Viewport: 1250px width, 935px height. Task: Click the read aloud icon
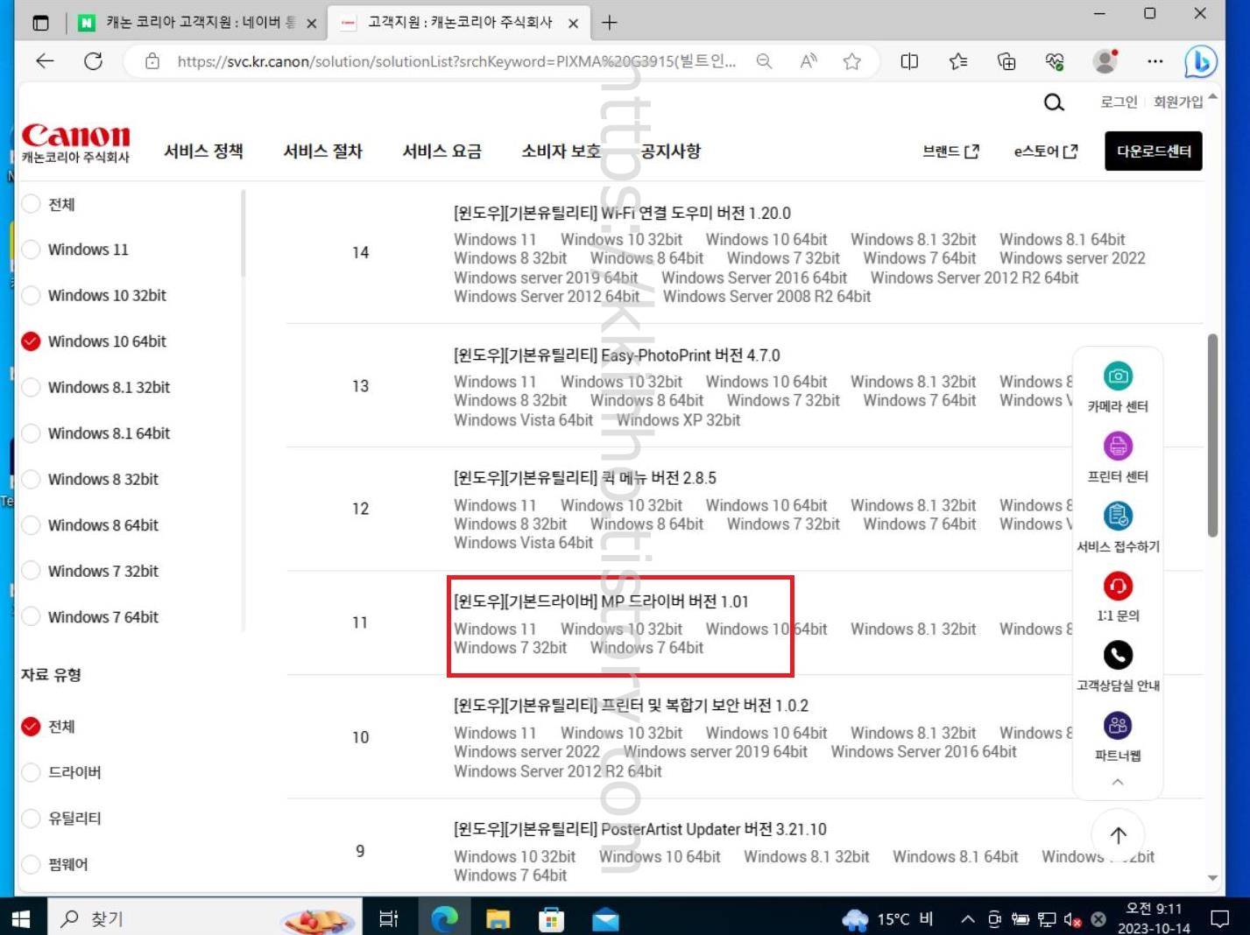(x=808, y=61)
